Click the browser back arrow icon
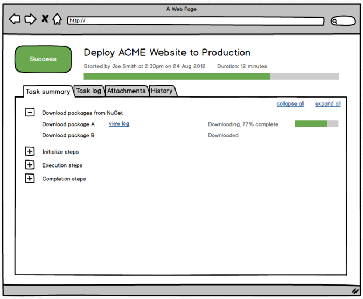 [15, 19]
